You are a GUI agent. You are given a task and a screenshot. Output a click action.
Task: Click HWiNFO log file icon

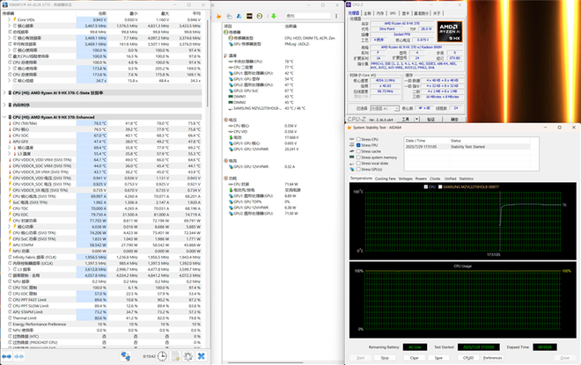tap(173, 356)
